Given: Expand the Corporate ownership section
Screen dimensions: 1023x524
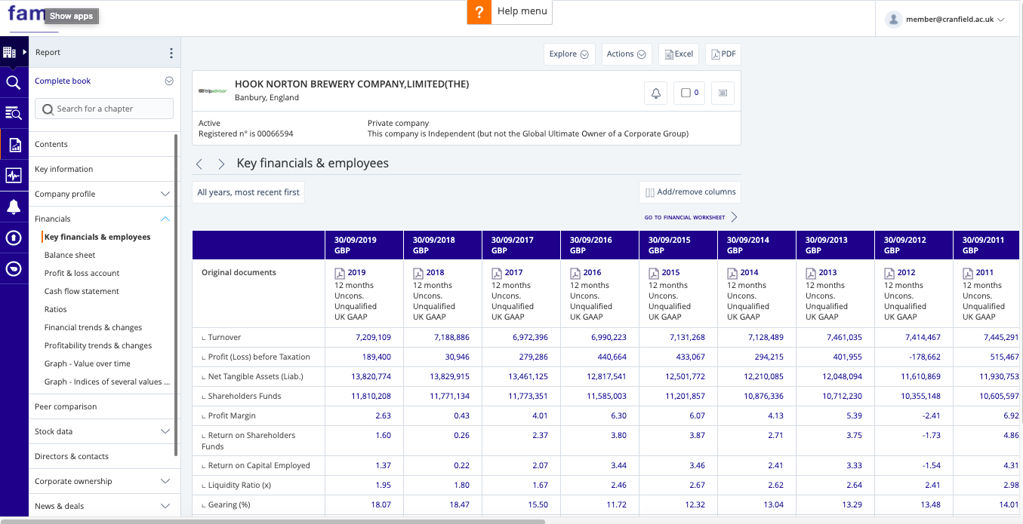Looking at the screenshot, I should coord(165,481).
